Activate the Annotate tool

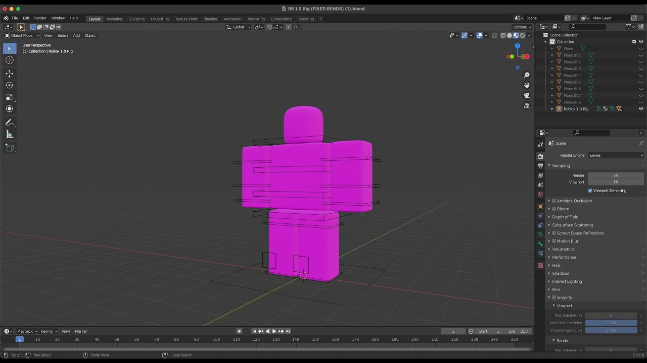click(9, 123)
